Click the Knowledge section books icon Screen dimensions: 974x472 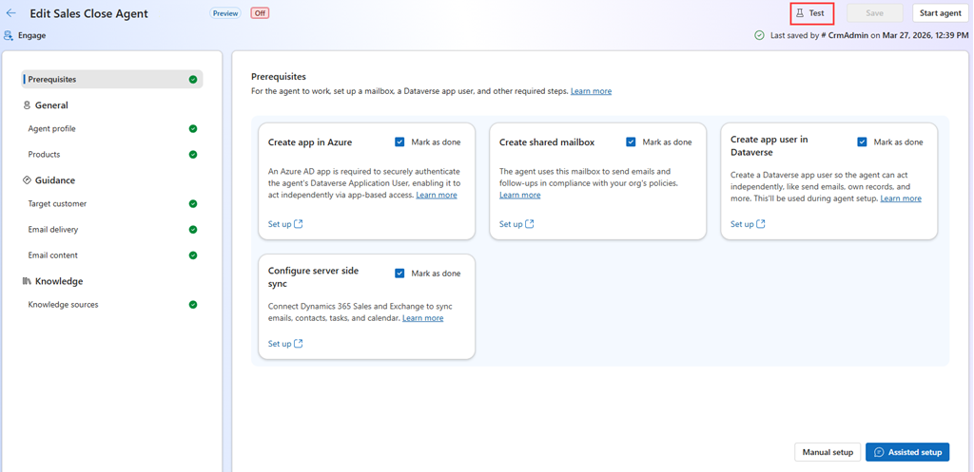(27, 281)
